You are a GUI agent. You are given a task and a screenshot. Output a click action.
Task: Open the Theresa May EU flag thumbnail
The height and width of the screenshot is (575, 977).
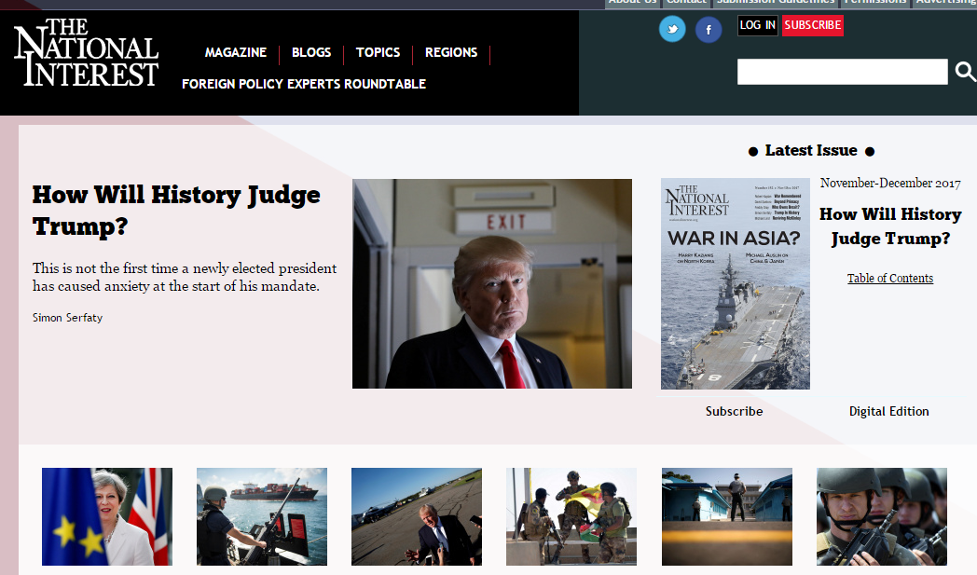(x=107, y=516)
